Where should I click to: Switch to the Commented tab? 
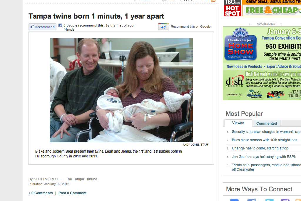(266, 123)
